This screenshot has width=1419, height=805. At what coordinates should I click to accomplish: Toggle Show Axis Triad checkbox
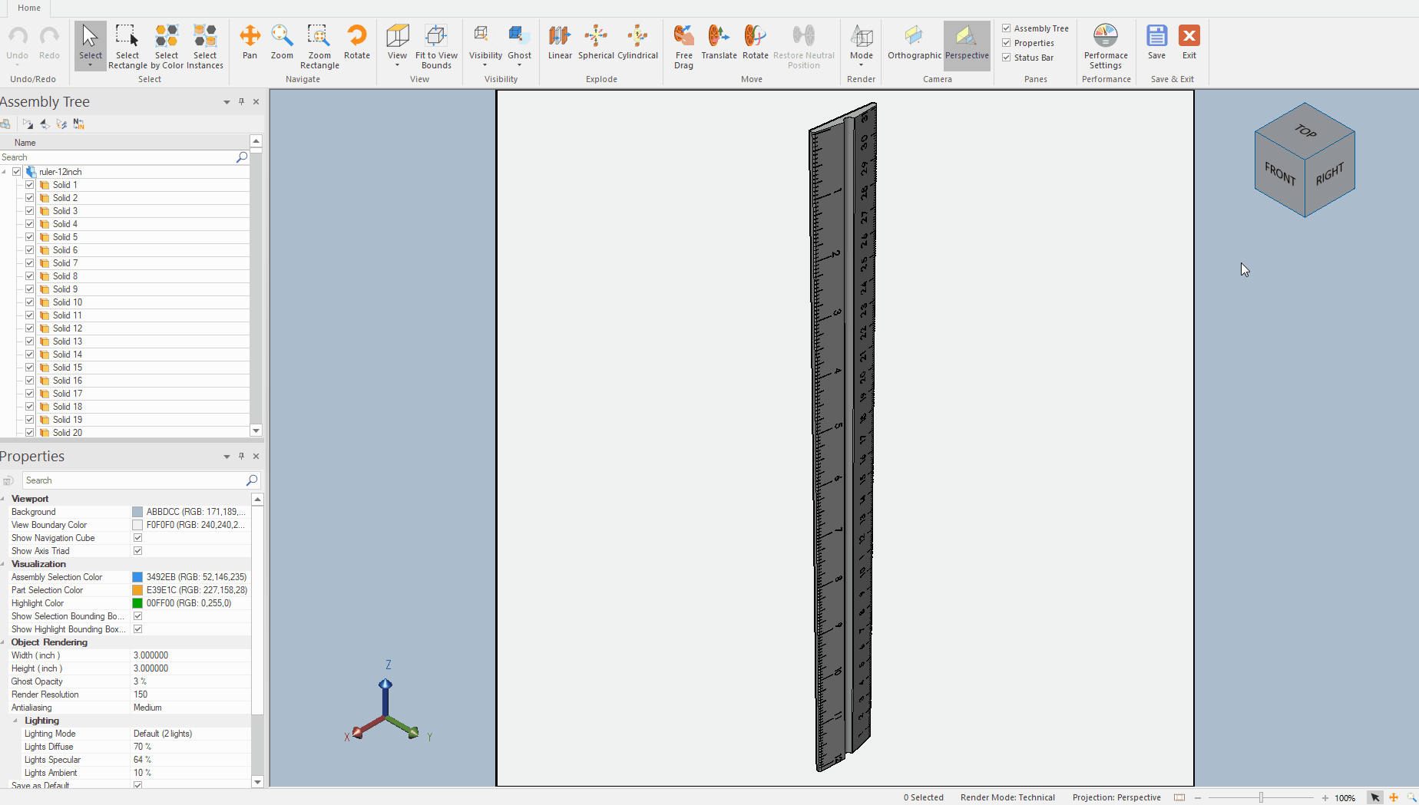click(138, 551)
